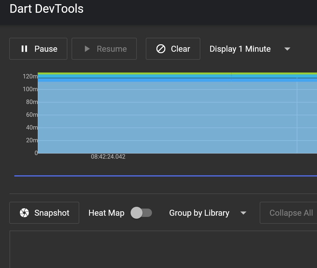Click the 20m axis label

click(x=32, y=140)
